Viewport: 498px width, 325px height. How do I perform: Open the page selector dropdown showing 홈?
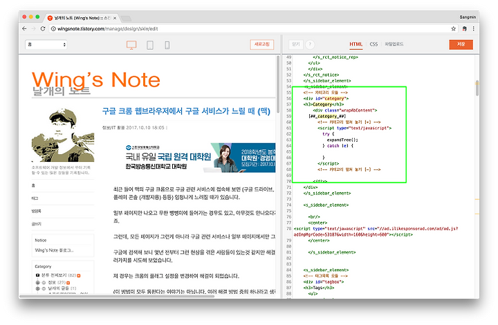[x=46, y=44]
